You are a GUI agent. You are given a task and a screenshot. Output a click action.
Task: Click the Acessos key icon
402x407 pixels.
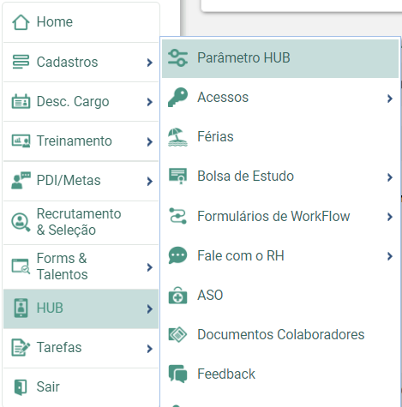[177, 98]
